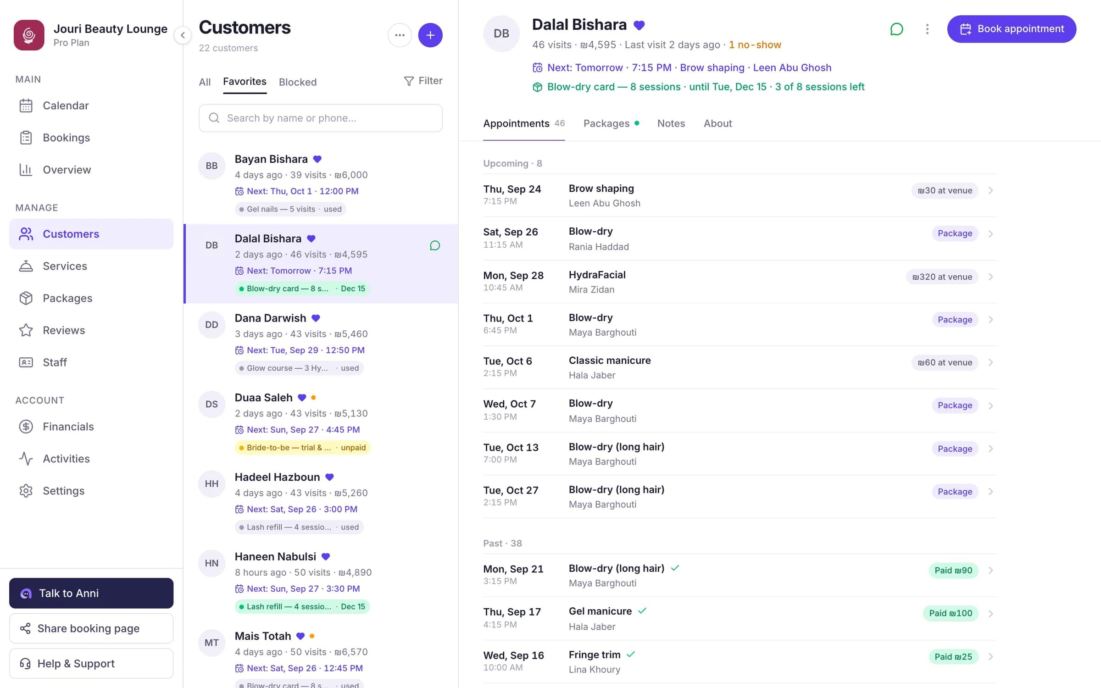Open Calendar from the sidebar

[91, 105]
